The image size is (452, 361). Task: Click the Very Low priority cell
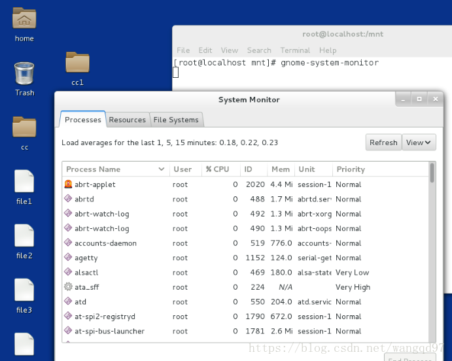click(353, 273)
